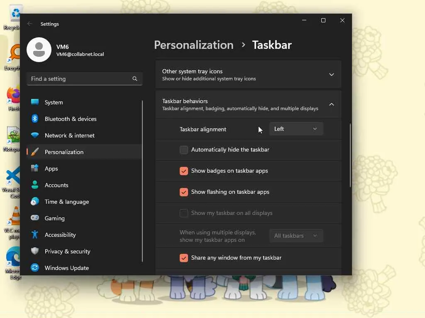The height and width of the screenshot is (318, 425).
Task: Uncheck Show flashing on taskbar apps
Action: coord(184,192)
